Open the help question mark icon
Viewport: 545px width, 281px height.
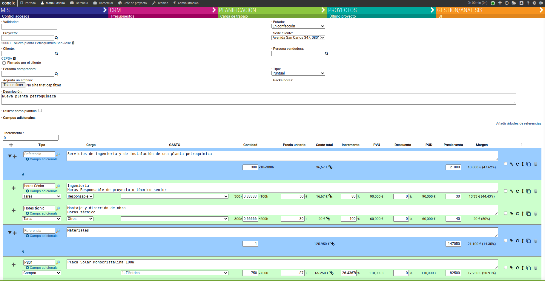coord(528,3)
